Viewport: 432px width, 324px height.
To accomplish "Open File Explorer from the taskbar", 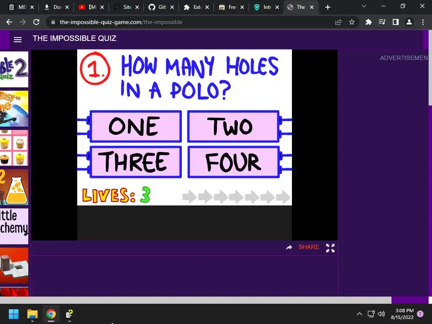I will point(32,314).
